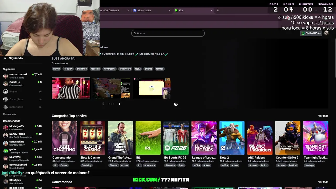Viewport: 336px width, 189px height.
Task: Open the second carousel stream thumbnail
Action: point(111,88)
